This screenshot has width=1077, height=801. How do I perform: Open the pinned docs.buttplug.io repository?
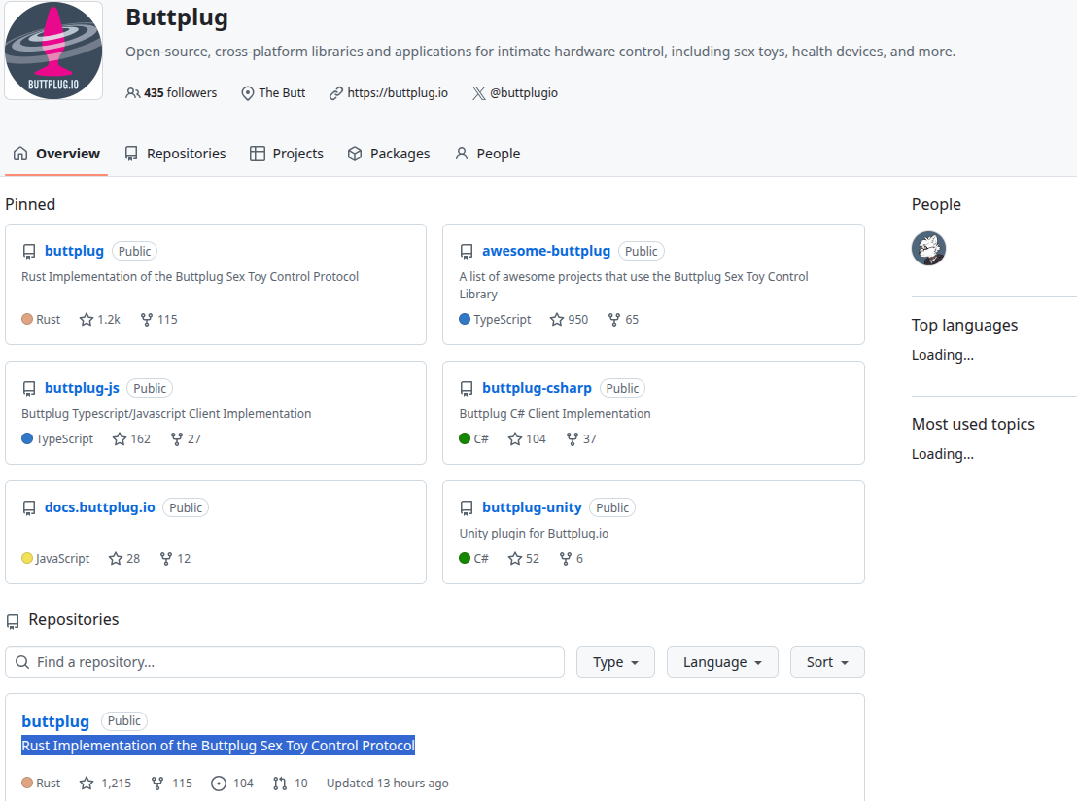click(x=99, y=507)
